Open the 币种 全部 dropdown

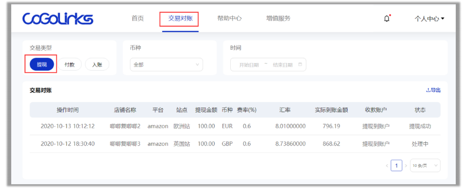[x=166, y=65]
